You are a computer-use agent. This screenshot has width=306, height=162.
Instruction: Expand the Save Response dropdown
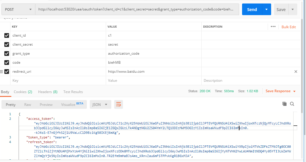click(280, 91)
